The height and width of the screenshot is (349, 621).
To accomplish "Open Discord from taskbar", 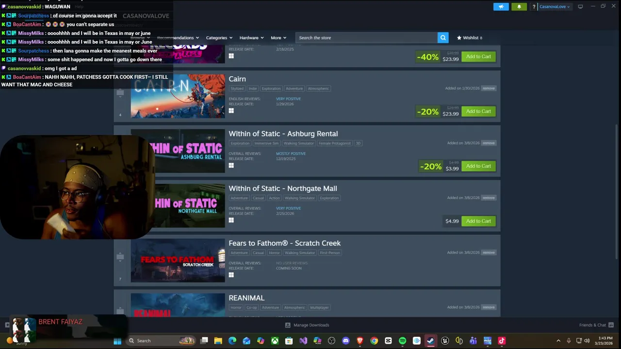I will tap(345, 341).
